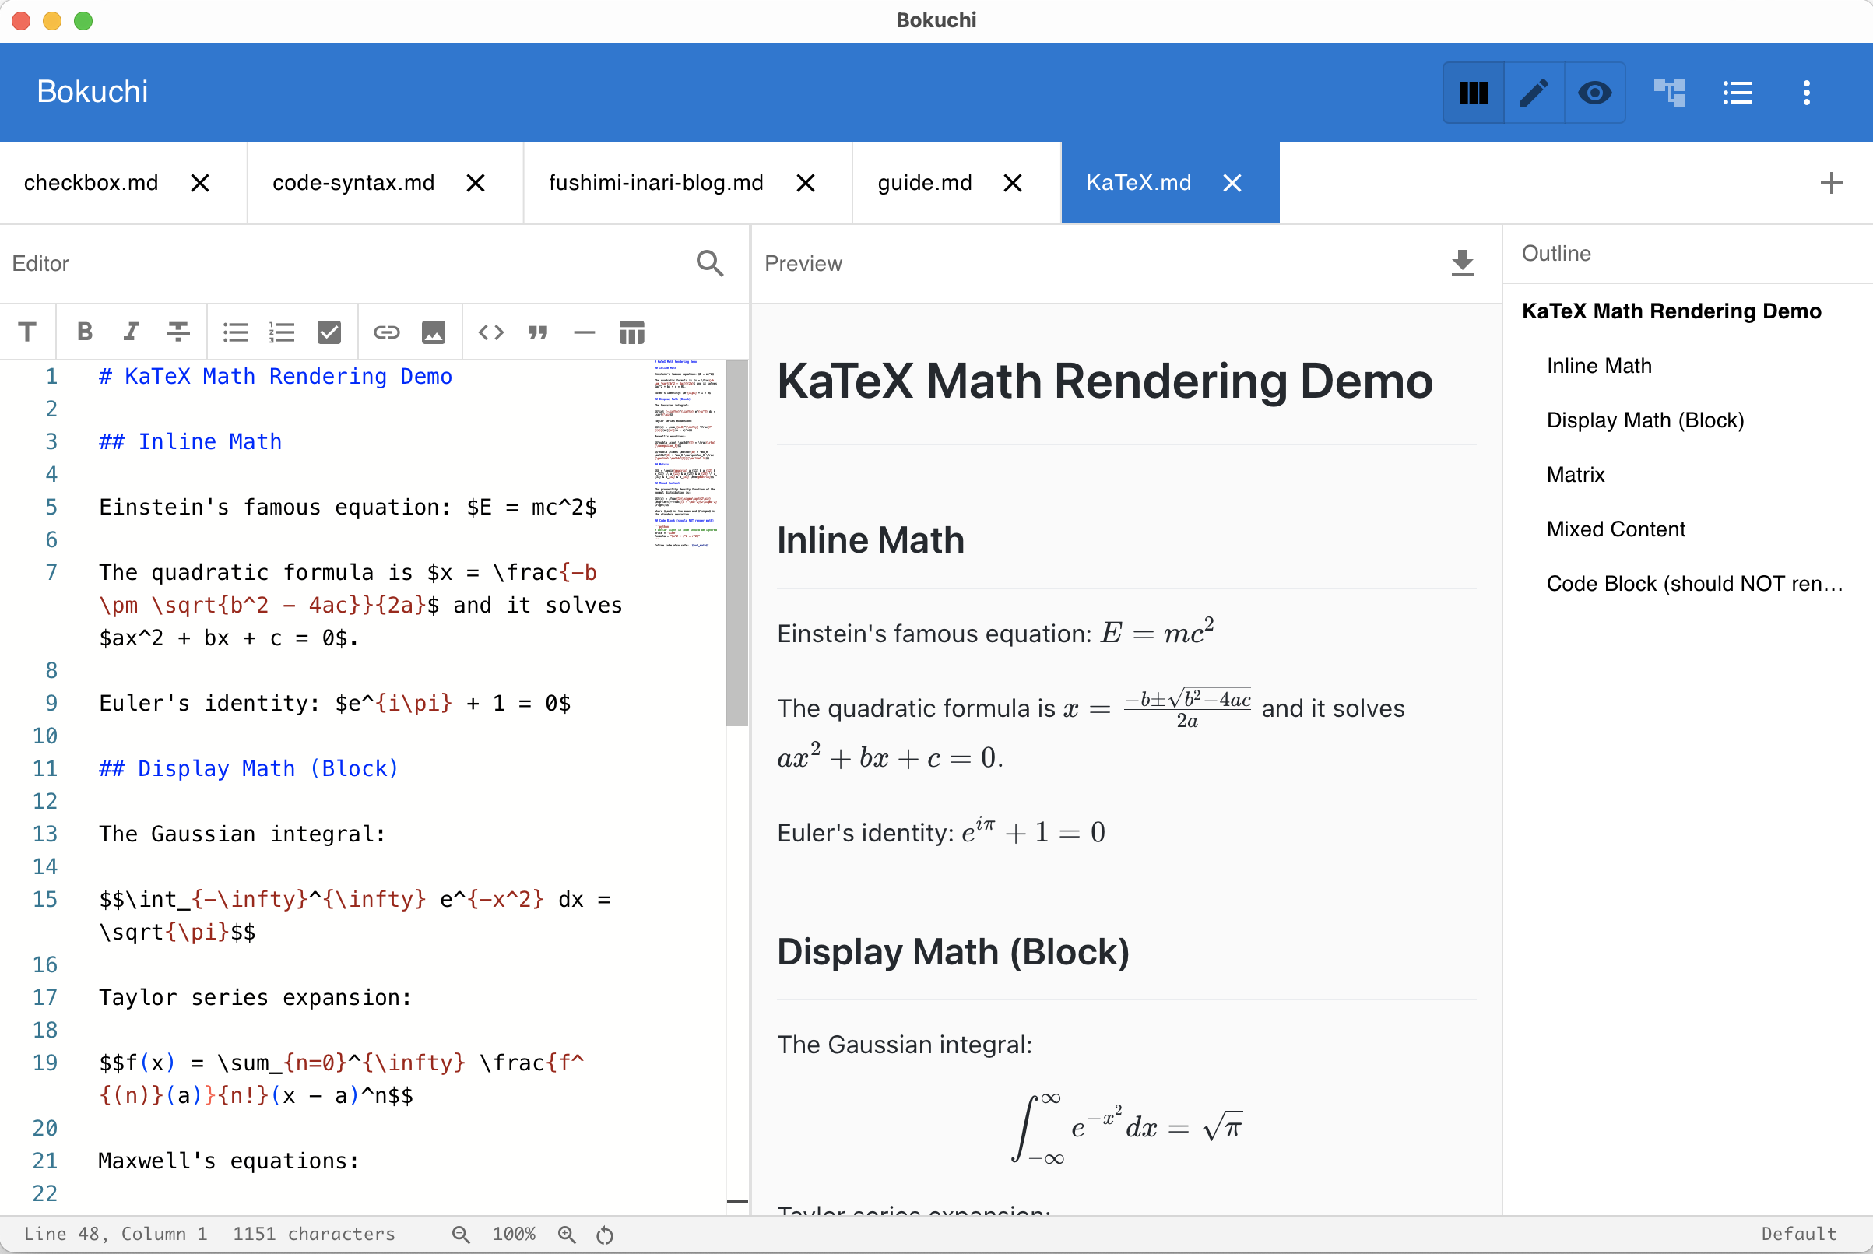Switch to editor-only mode with the pencil toggle
Screen dimensions: 1873x1254
coord(1534,93)
